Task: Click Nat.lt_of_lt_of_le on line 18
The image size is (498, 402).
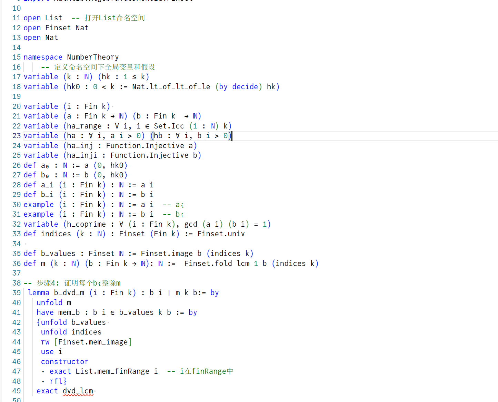Action: point(171,87)
